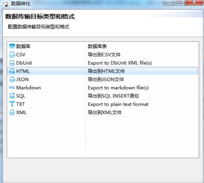Click the XML file icon in last row
Viewport: 204px width, 183px height.
pyautogui.click(x=12, y=112)
